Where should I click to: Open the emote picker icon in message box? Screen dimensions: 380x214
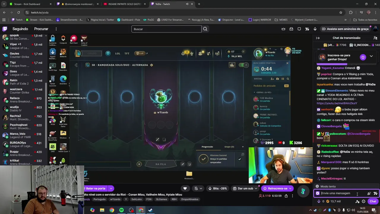pyautogui.click(x=369, y=193)
